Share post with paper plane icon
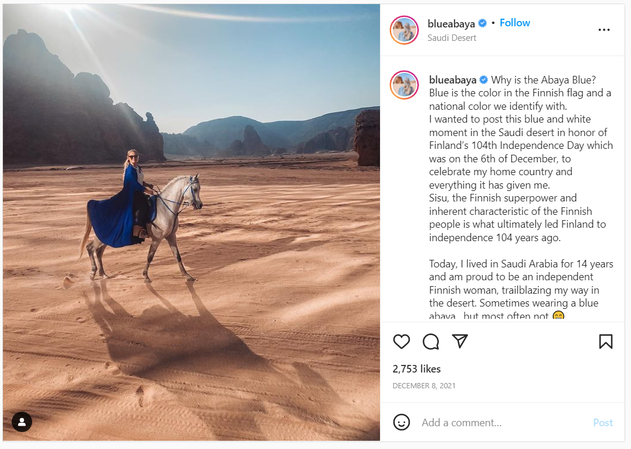The height and width of the screenshot is (449, 631). 459,341
